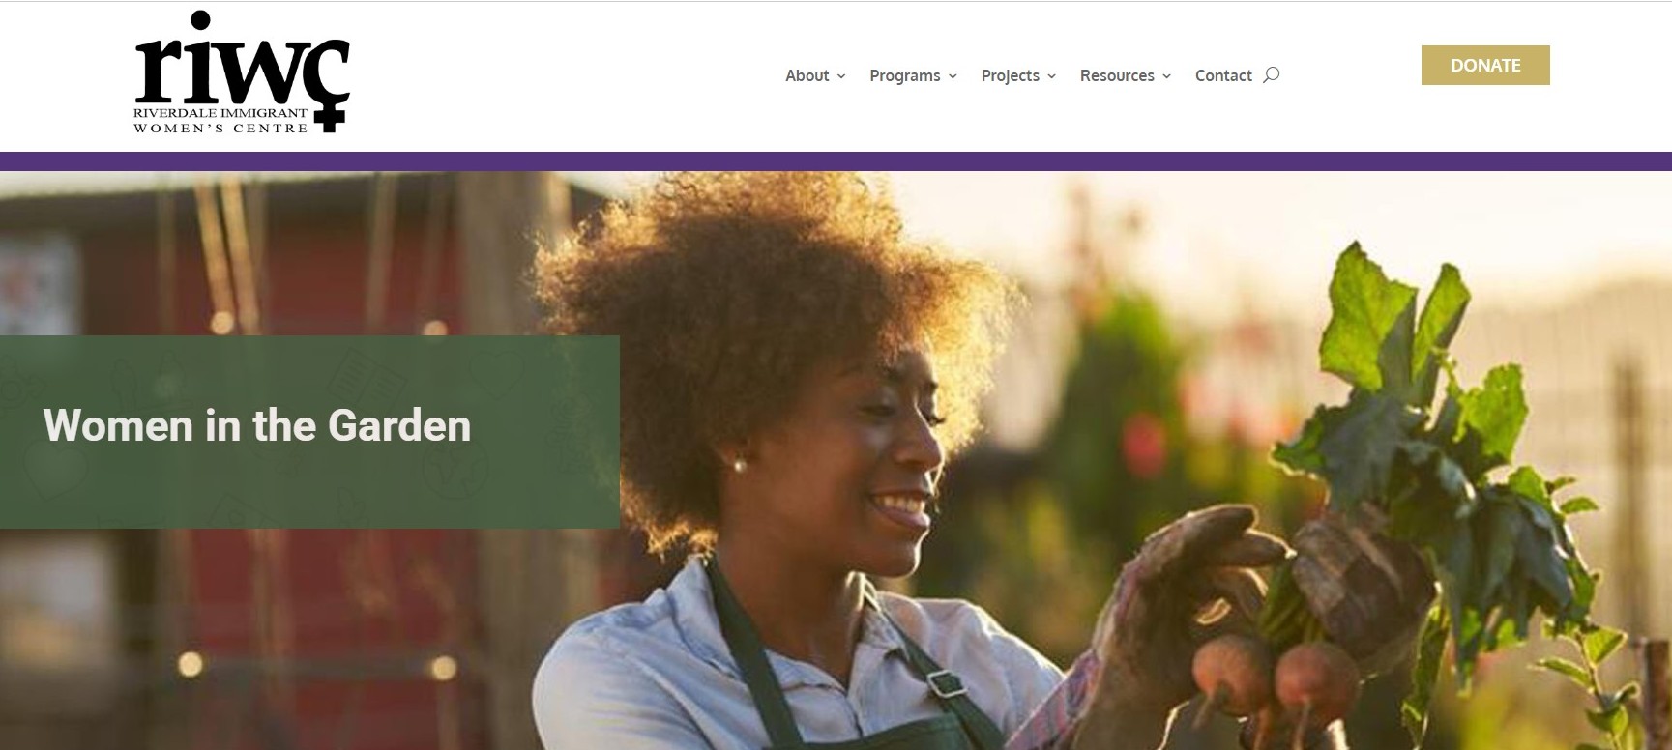Click the Women in the Garden heading
Screen dimensions: 1672x750
point(257,425)
